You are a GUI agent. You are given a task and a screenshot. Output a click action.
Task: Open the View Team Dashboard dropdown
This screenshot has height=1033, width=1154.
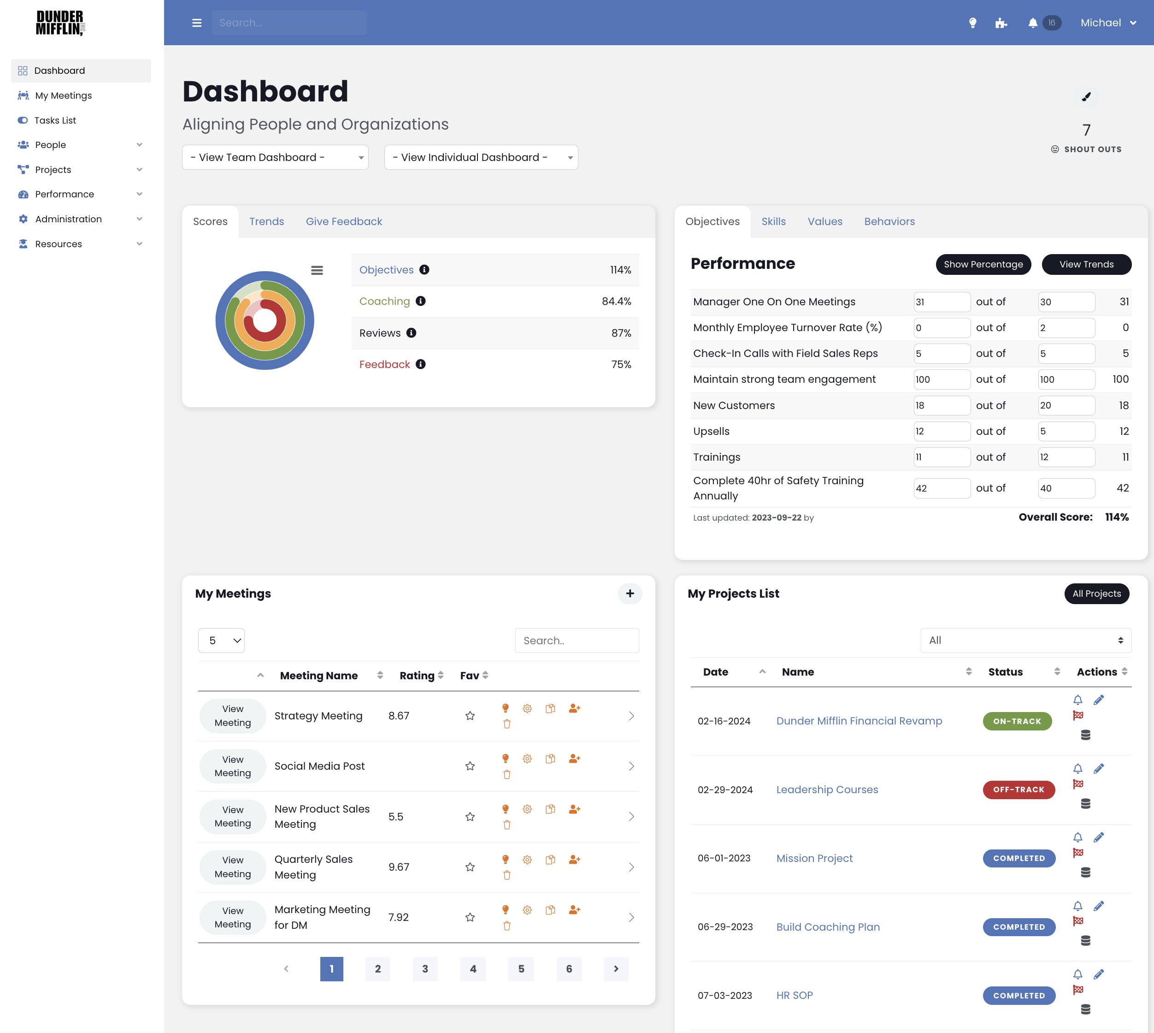tap(275, 157)
